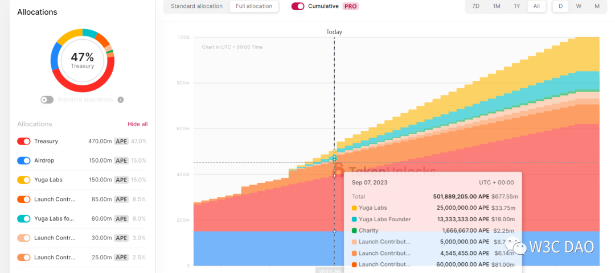
Task: Click the Charity row in tooltip
Action: coord(433,231)
